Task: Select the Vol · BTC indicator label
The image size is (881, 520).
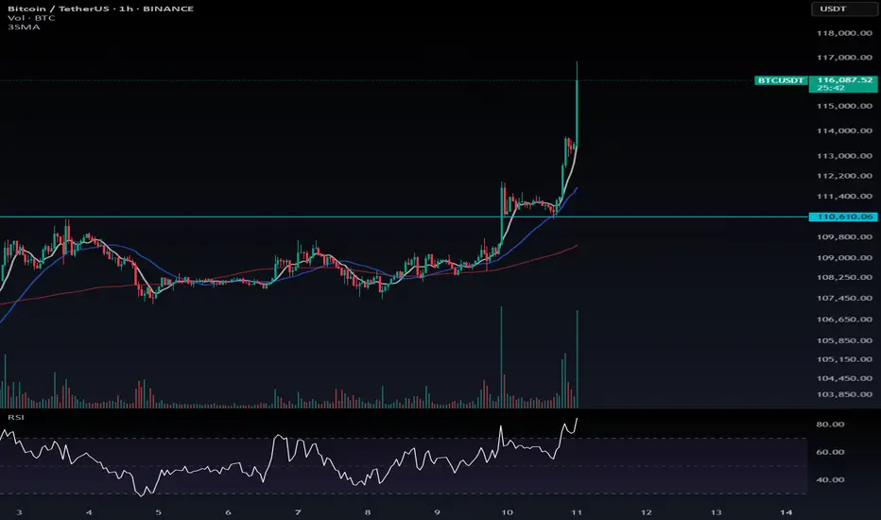Action: click(31, 18)
